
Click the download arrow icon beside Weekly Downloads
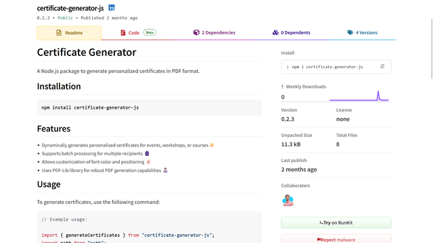pos(283,86)
